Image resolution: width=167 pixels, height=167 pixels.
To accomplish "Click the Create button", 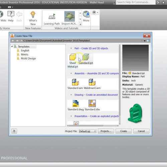I will coord(124,131).
